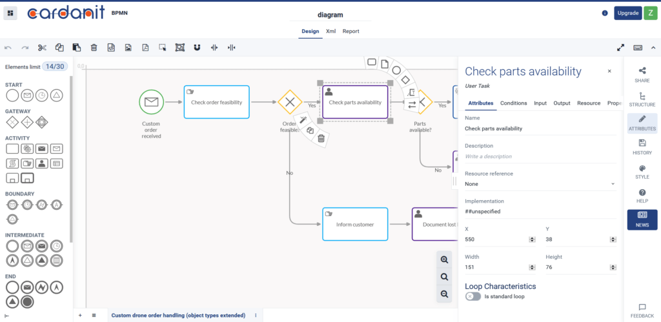Image resolution: width=661 pixels, height=322 pixels.
Task: Pick the timer boundary event shape
Action: tap(27, 205)
